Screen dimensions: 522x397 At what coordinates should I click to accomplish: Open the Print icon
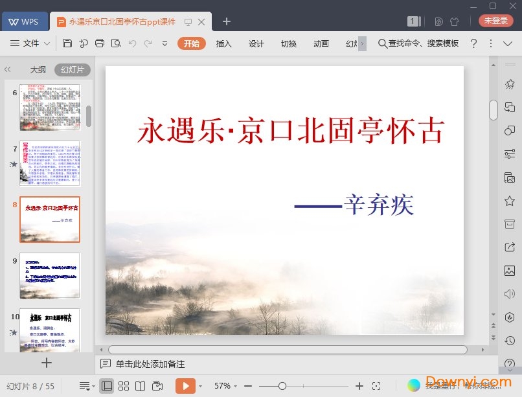click(100, 43)
